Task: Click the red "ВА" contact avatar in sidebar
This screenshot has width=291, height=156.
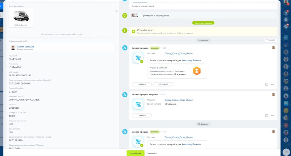Action: tap(286, 125)
